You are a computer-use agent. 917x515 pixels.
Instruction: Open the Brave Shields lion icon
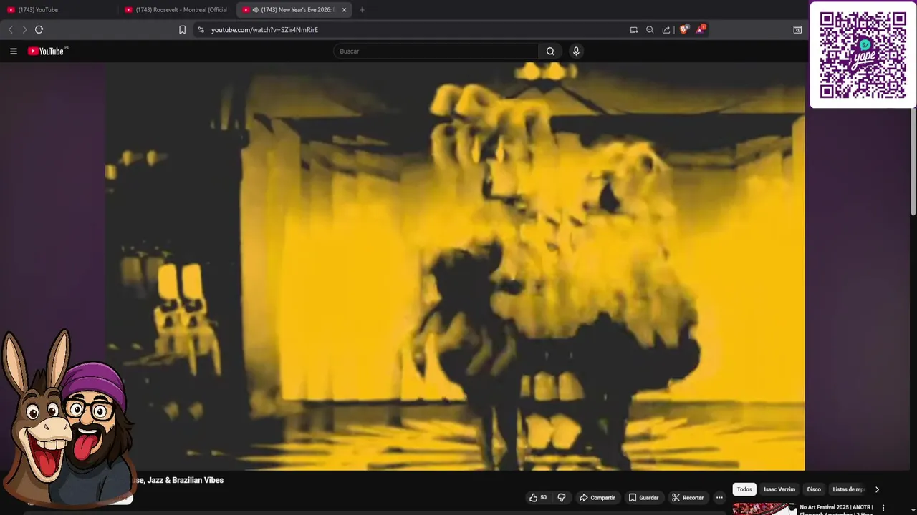(683, 29)
